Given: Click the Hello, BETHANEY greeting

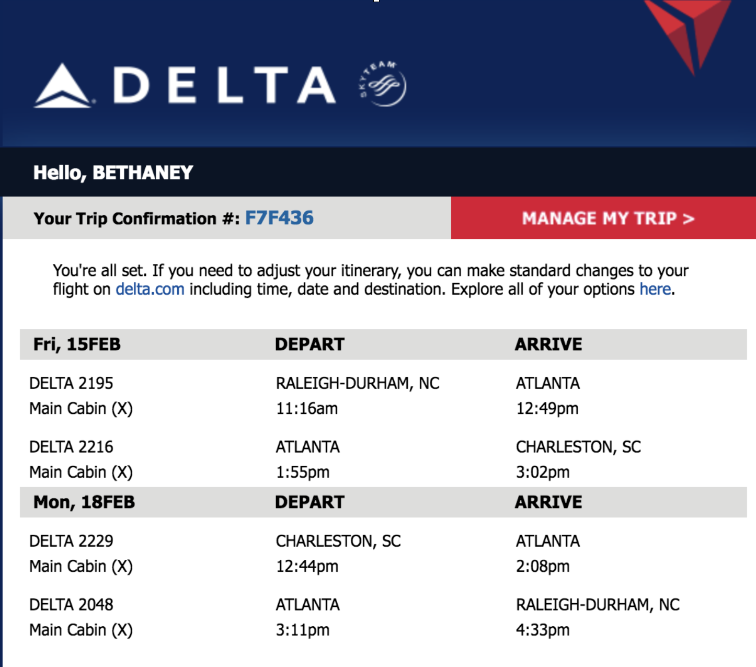Looking at the screenshot, I should tap(113, 172).
